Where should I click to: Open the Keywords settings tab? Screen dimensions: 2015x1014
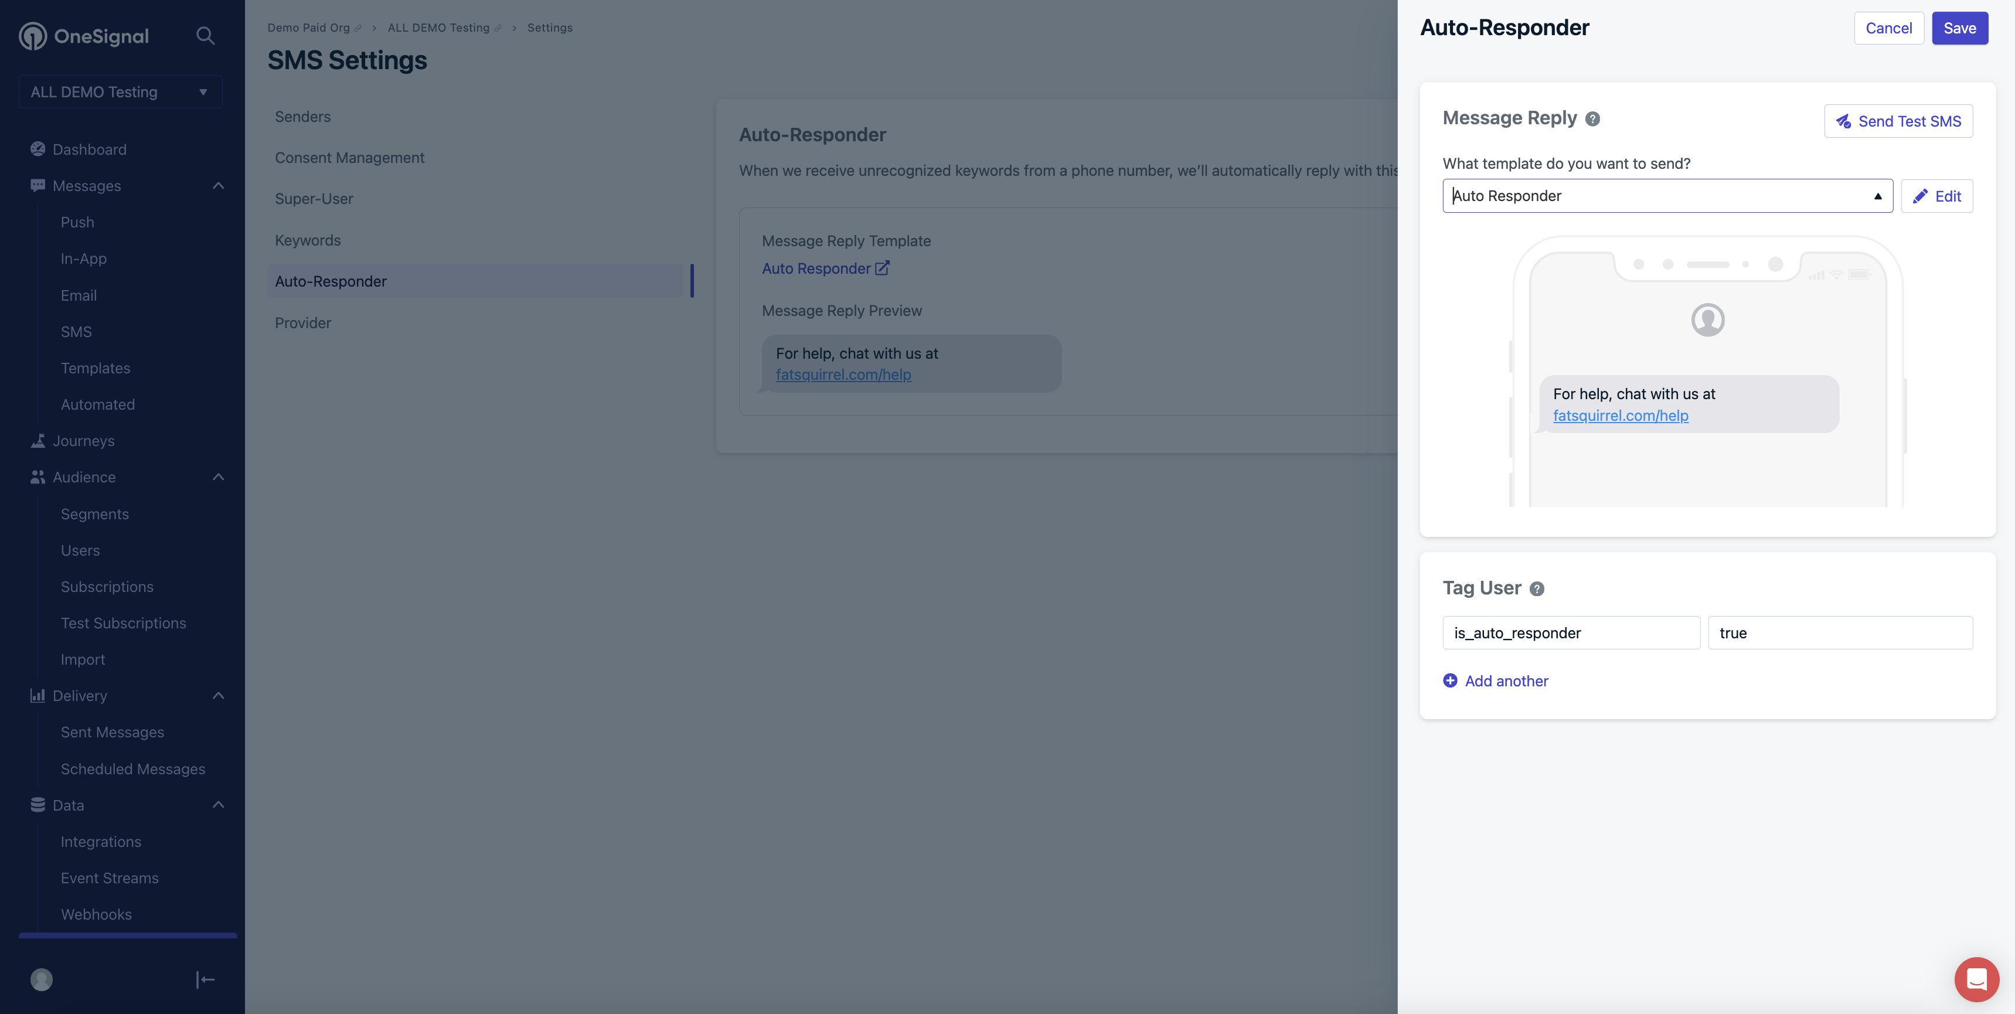[x=308, y=240]
